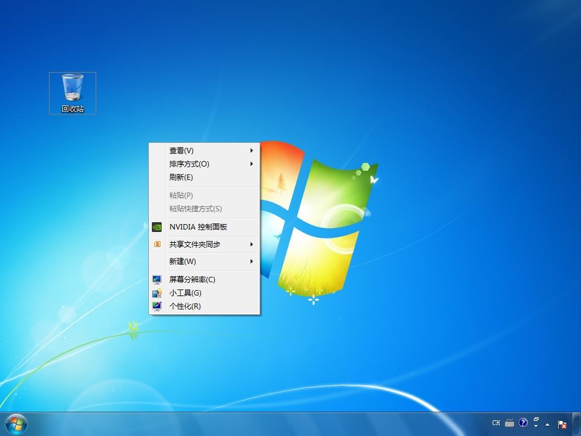The height and width of the screenshot is (436, 581).
Task: Open the Windows Start orb
Action: [16, 424]
